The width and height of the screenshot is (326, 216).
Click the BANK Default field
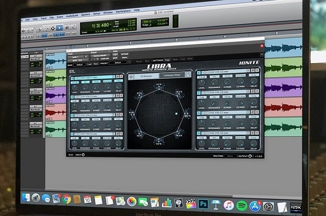coord(80,65)
